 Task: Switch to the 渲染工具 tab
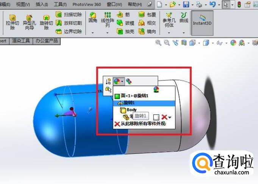21,41
